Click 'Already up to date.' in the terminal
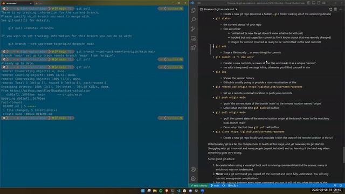The image size is (345, 194). (18, 64)
